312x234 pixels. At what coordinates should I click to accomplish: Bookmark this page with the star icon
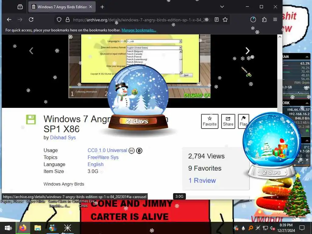click(225, 19)
